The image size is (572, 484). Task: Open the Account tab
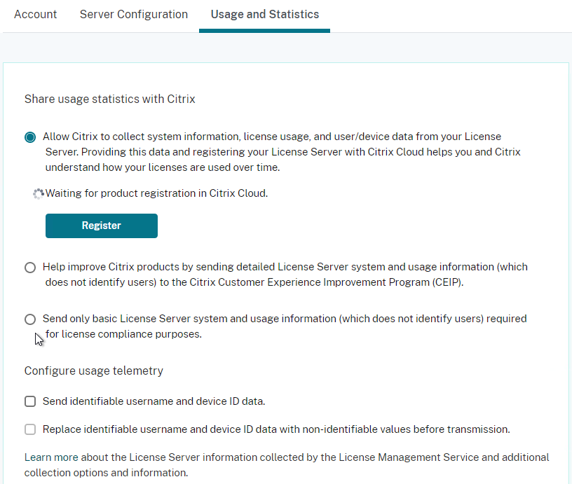click(x=35, y=14)
